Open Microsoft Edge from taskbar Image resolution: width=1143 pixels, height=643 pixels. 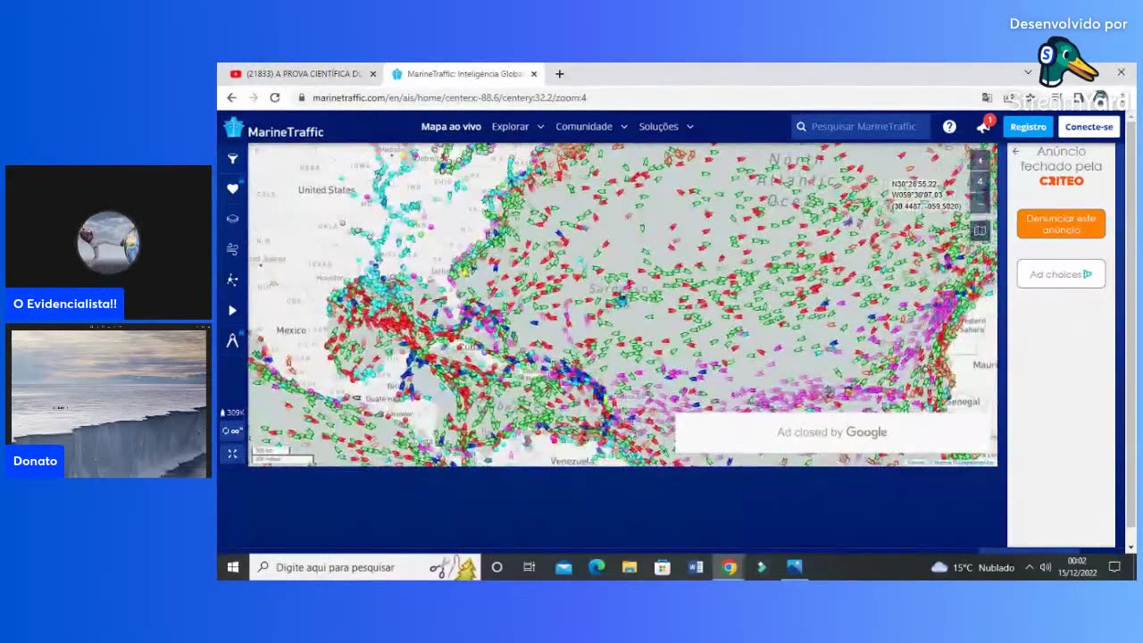pyautogui.click(x=597, y=567)
